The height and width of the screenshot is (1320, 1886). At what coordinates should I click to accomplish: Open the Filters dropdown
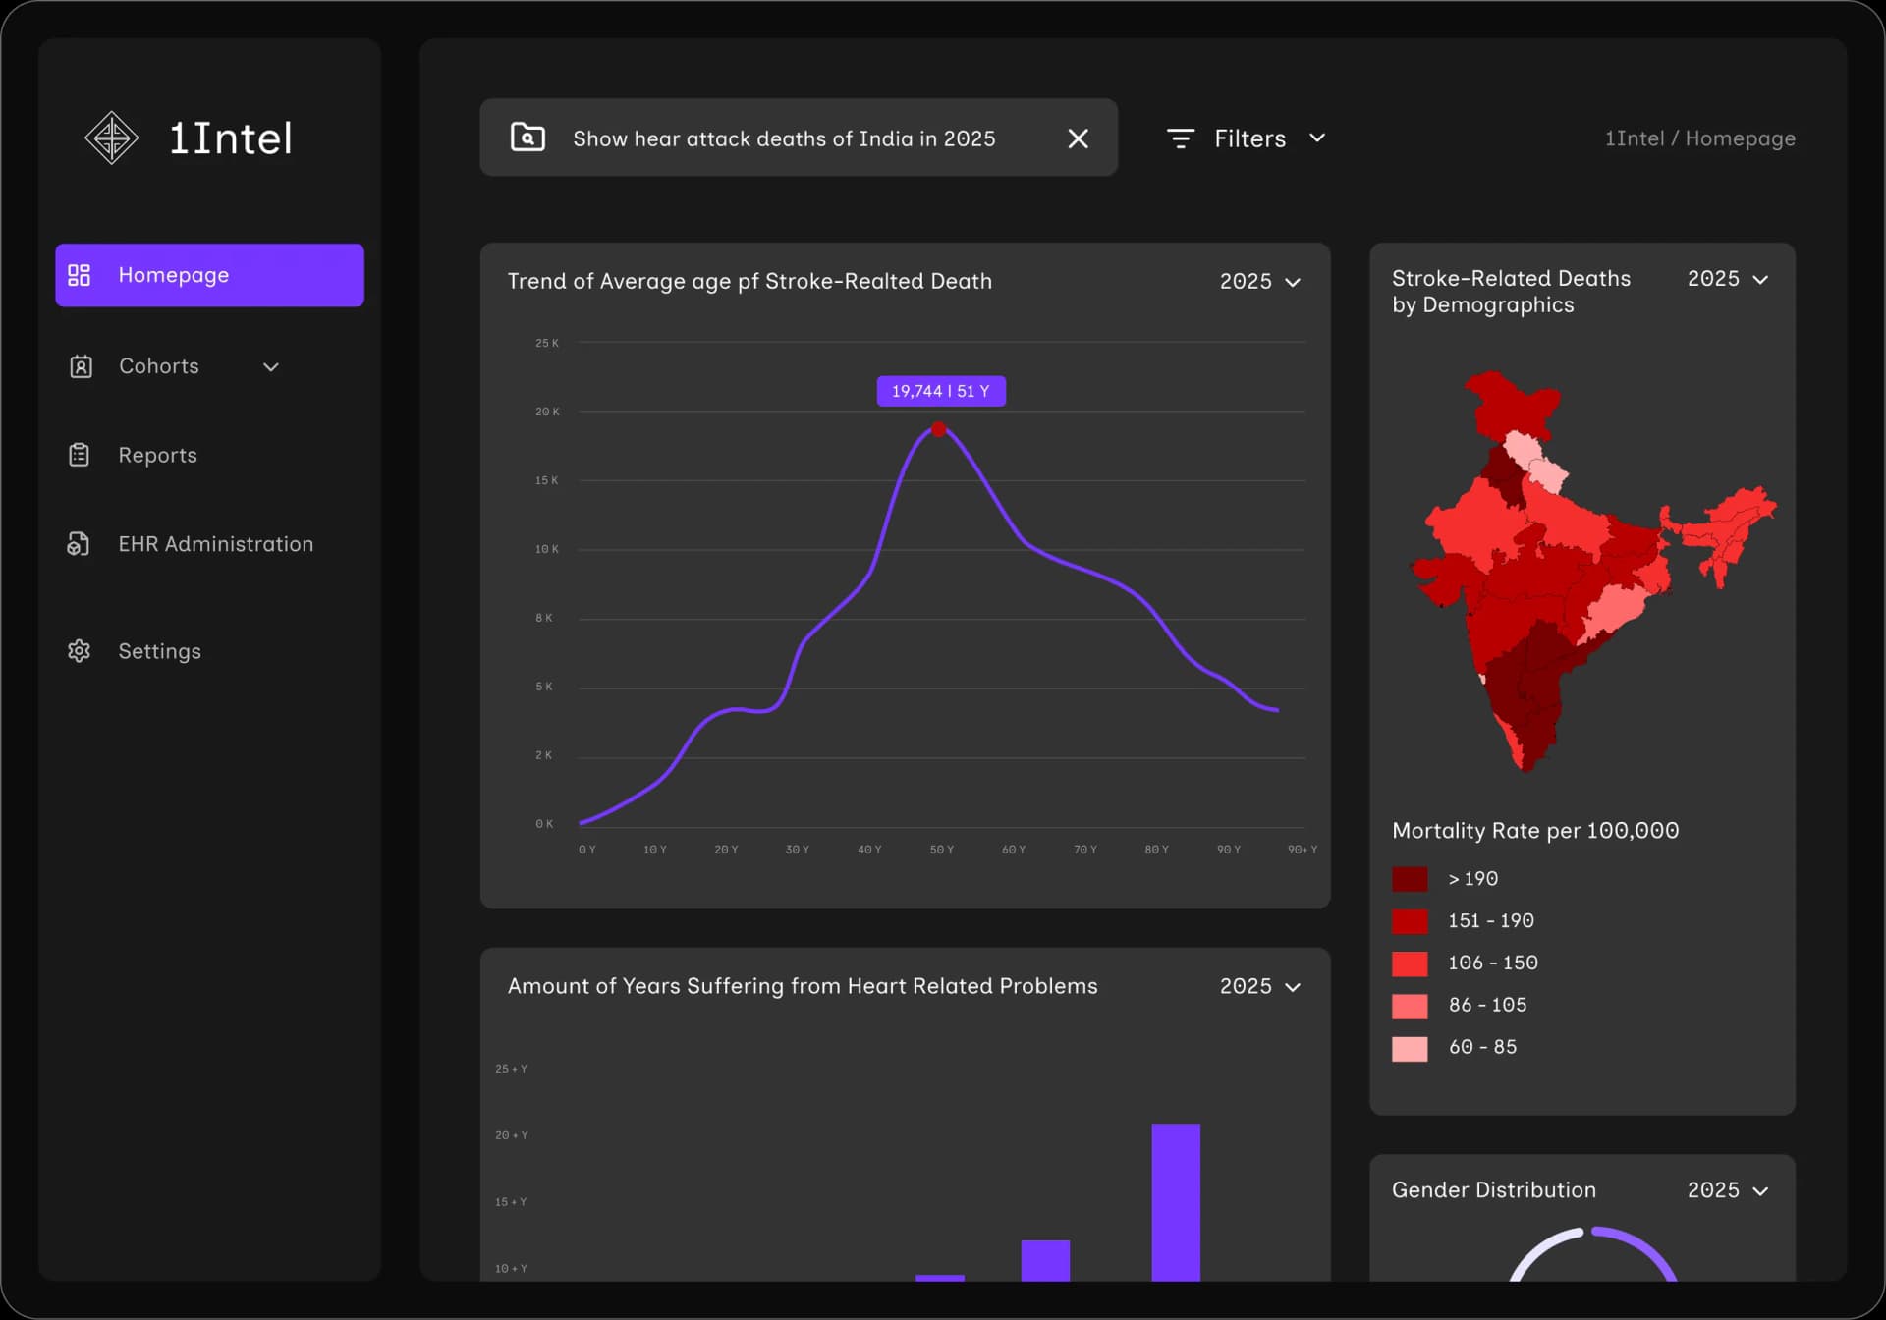[x=1247, y=138]
